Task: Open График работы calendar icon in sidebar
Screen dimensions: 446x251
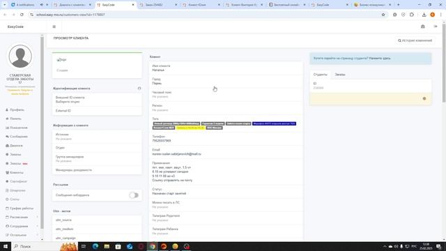Action: (7, 208)
